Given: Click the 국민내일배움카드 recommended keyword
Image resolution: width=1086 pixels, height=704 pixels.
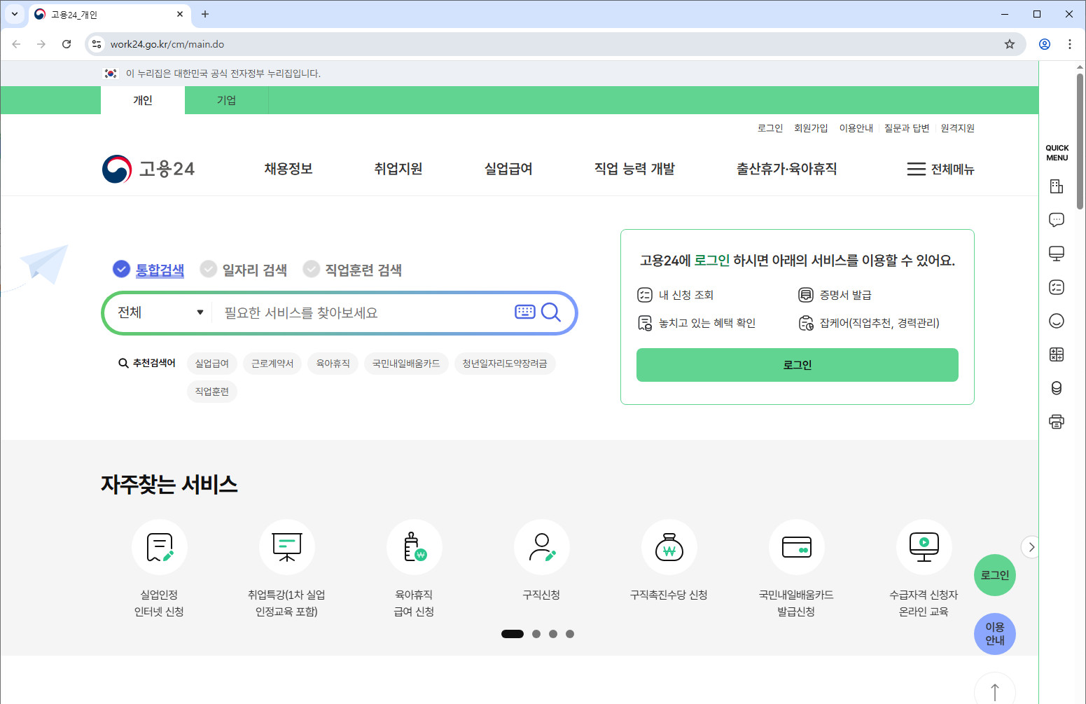Looking at the screenshot, I should point(406,364).
